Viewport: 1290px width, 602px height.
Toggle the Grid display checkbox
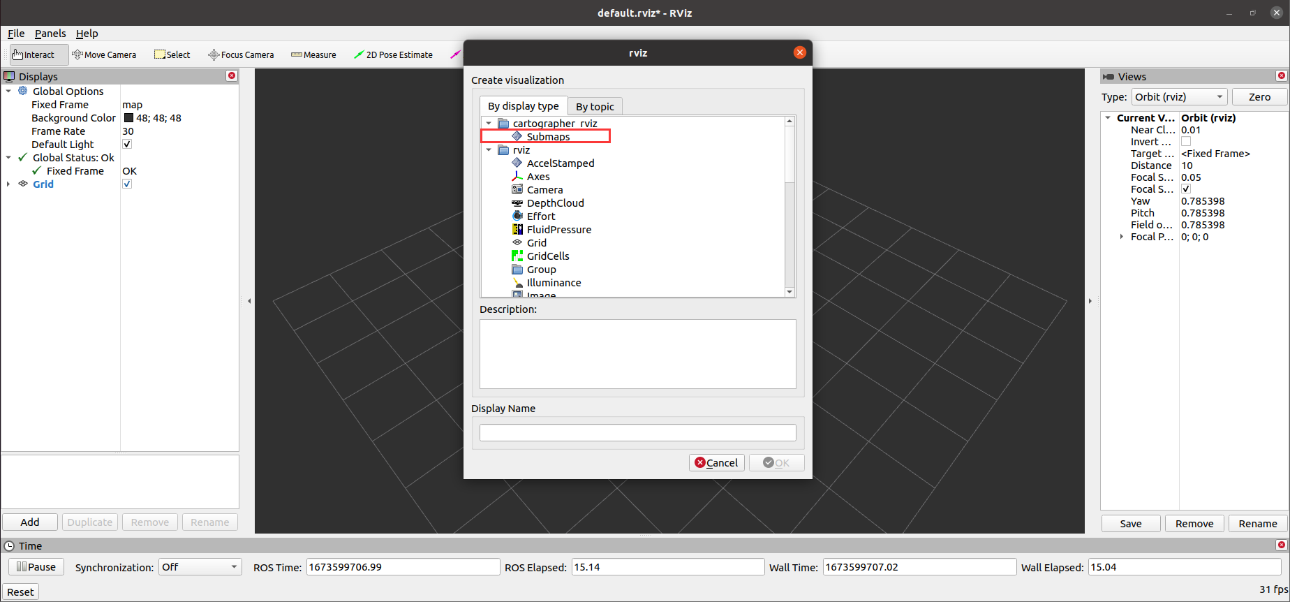pyautogui.click(x=127, y=184)
